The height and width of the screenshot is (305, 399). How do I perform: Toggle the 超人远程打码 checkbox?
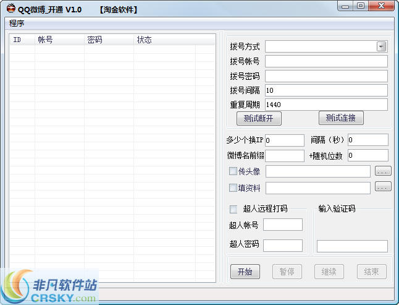pyautogui.click(x=233, y=209)
